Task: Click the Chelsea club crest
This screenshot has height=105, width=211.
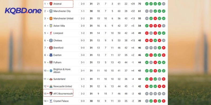Action: 51,40
